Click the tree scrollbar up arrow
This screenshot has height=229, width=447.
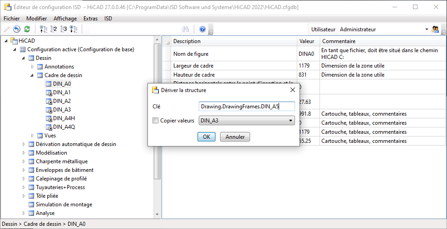tap(157, 39)
